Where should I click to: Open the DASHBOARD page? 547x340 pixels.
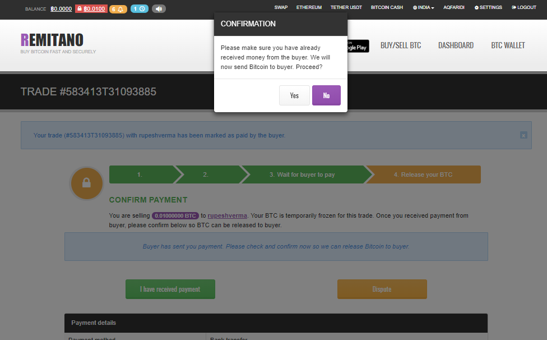[x=456, y=45]
